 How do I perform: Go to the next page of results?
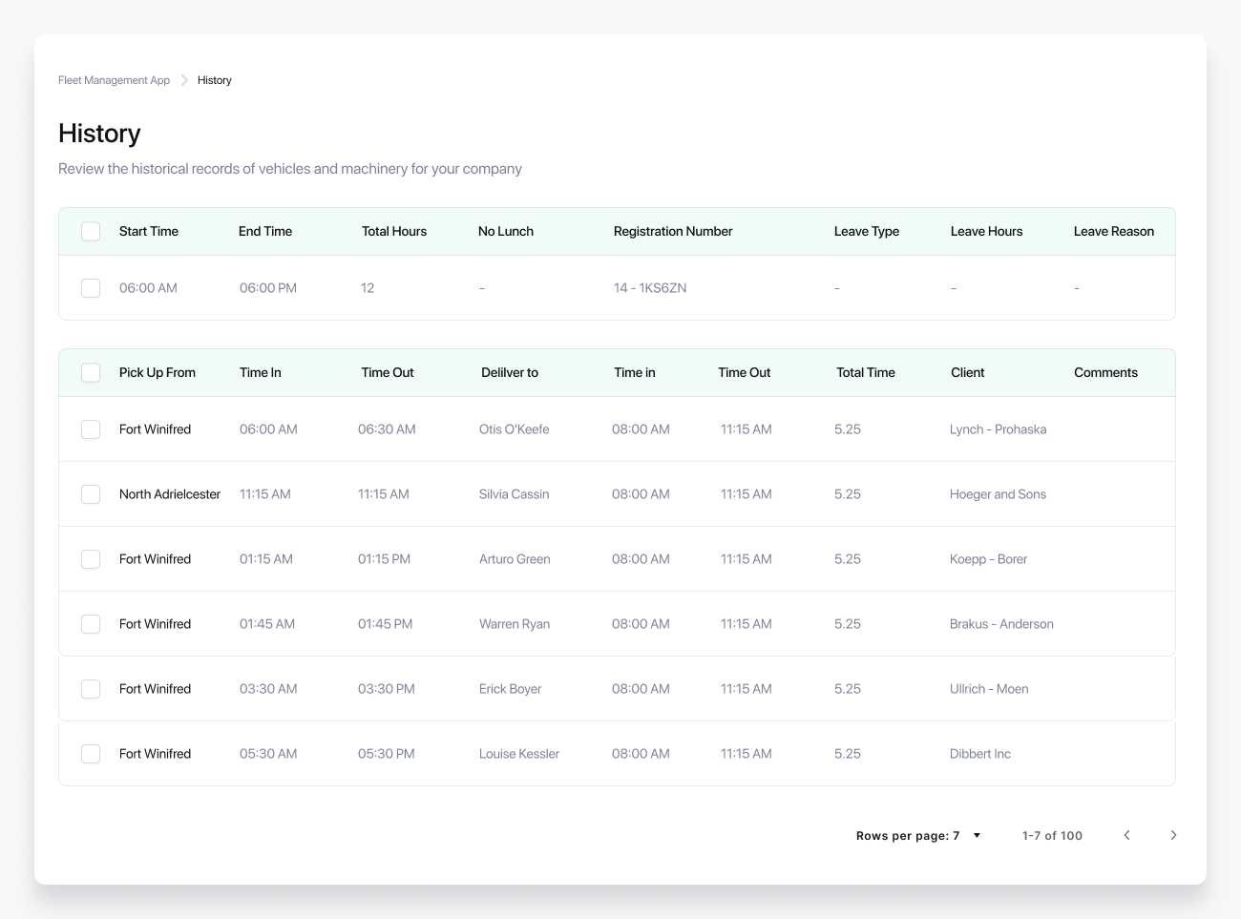1173,835
